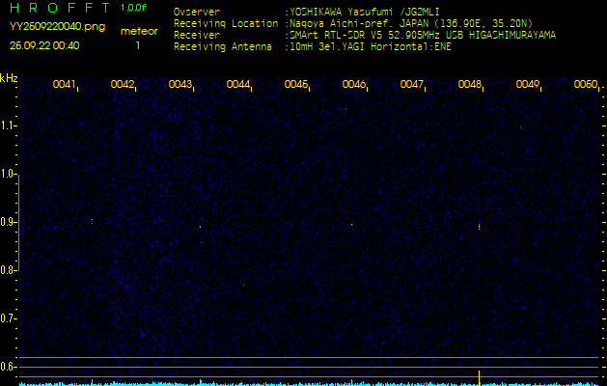Screen dimensions: 607x386
Task: Click the meteor count value 1
Action: coord(137,45)
